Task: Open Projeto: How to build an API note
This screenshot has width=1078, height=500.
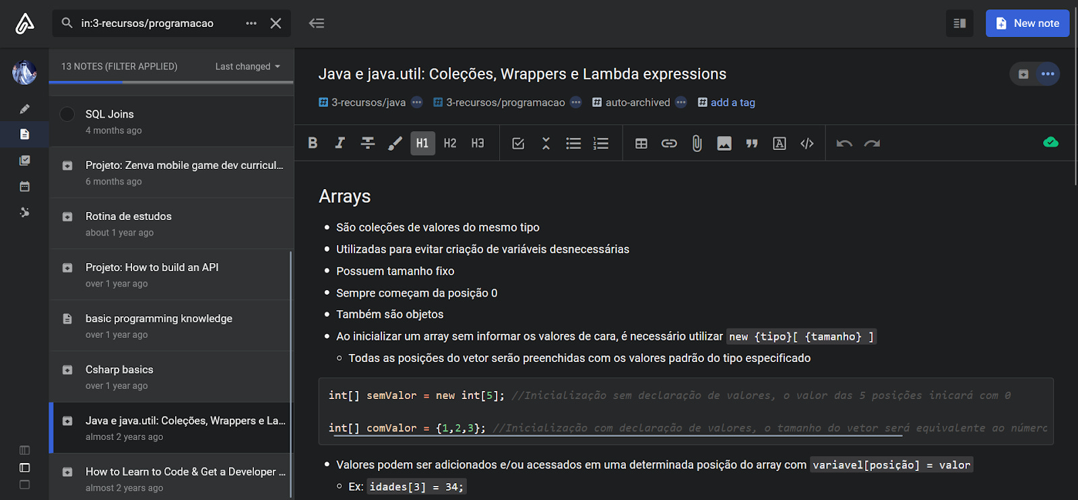Action: point(172,275)
